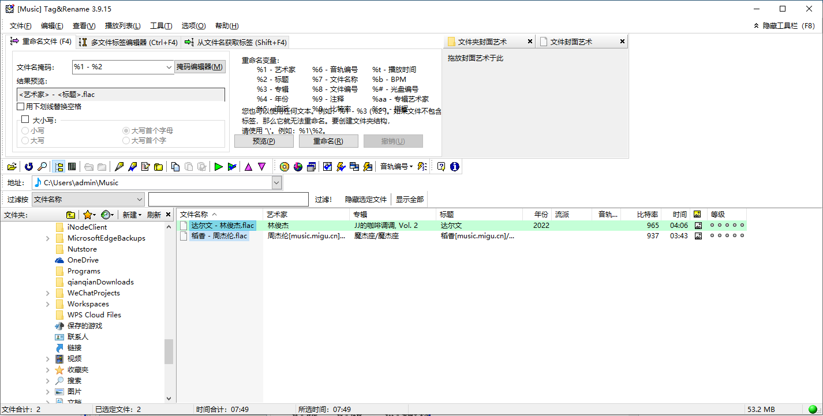Screen dimensions: 823x416
Task: Click the purple down triangle icon
Action: [x=262, y=167]
